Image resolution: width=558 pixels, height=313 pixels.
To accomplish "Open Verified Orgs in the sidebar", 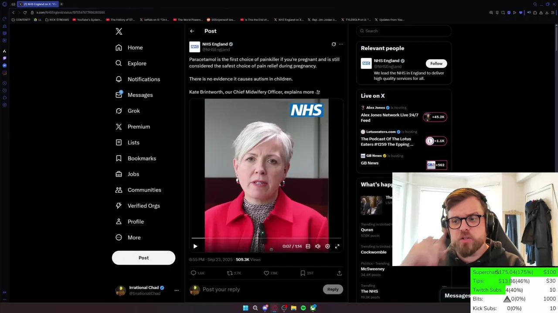I will [x=137, y=206].
